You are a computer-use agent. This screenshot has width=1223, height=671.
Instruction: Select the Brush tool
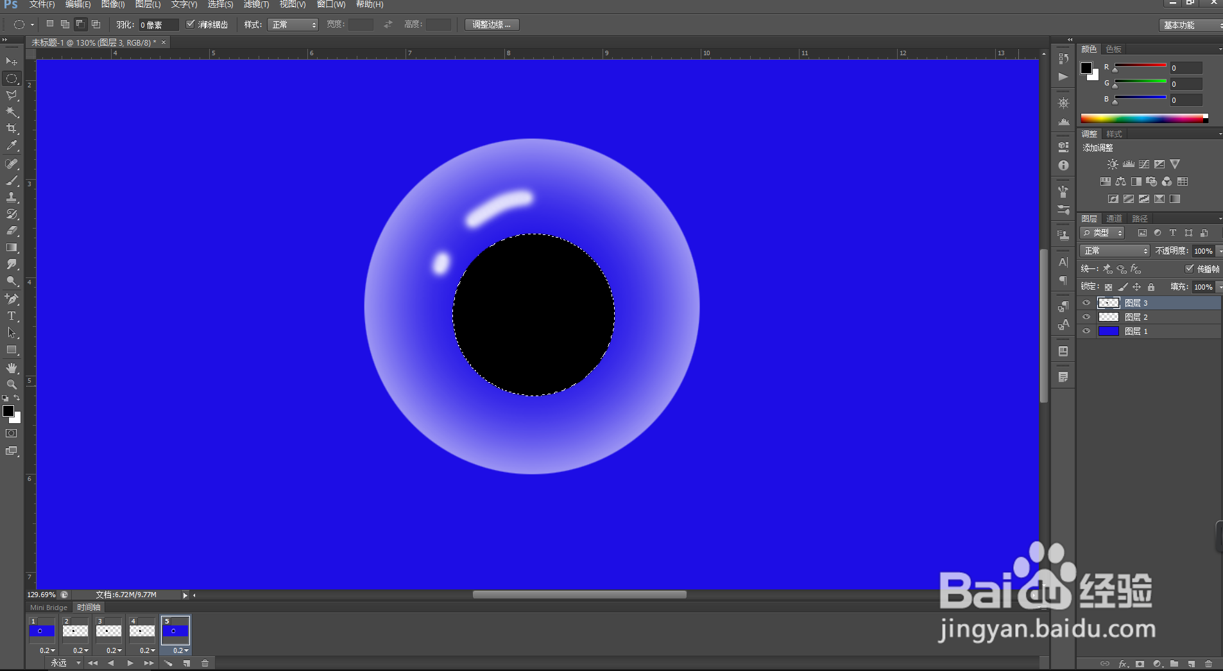[x=12, y=180]
